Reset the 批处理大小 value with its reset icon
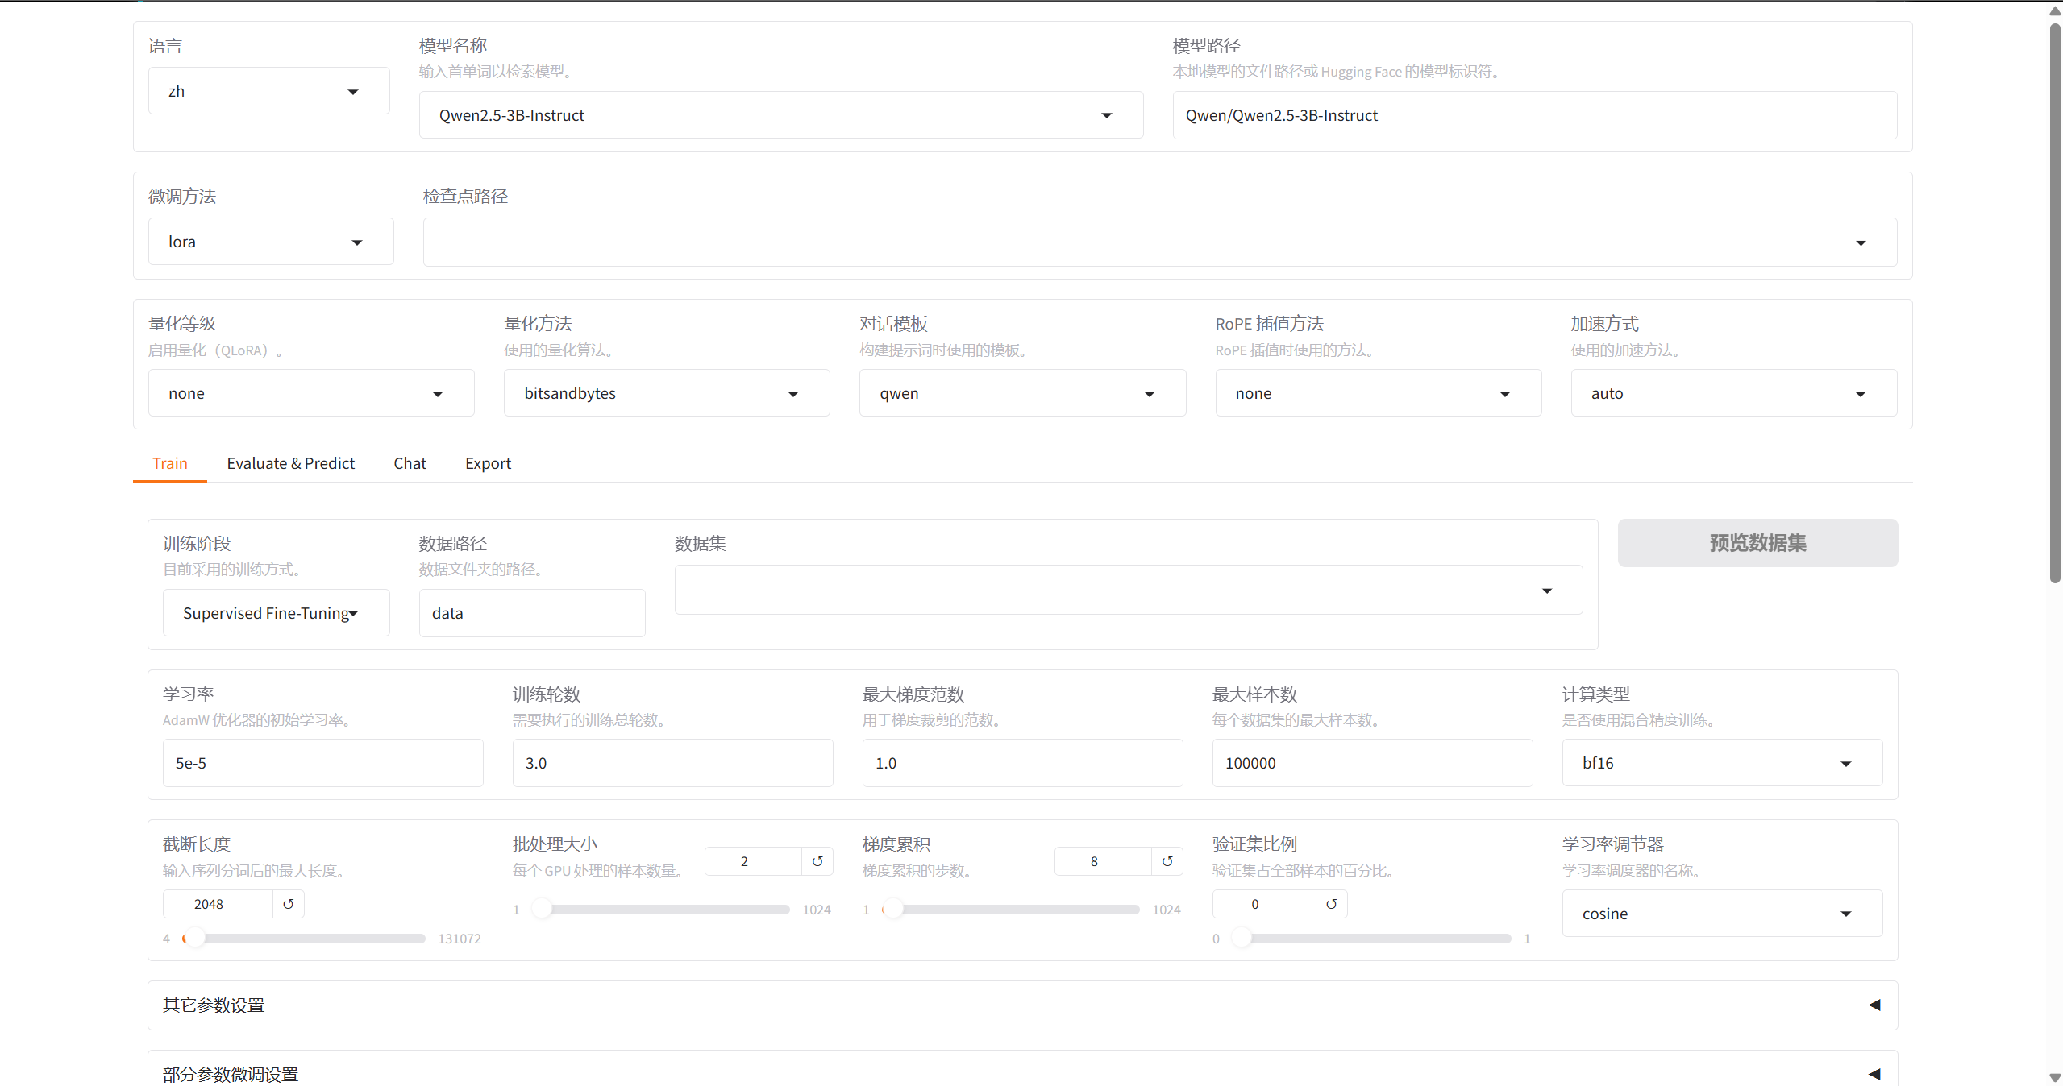The image size is (2063, 1086). (x=817, y=861)
